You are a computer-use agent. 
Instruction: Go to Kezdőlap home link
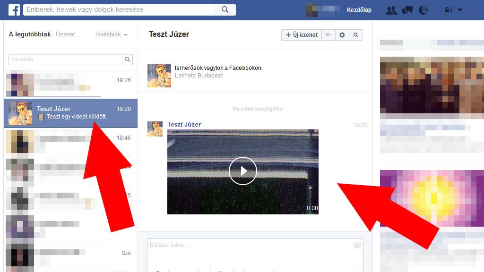coord(359,10)
